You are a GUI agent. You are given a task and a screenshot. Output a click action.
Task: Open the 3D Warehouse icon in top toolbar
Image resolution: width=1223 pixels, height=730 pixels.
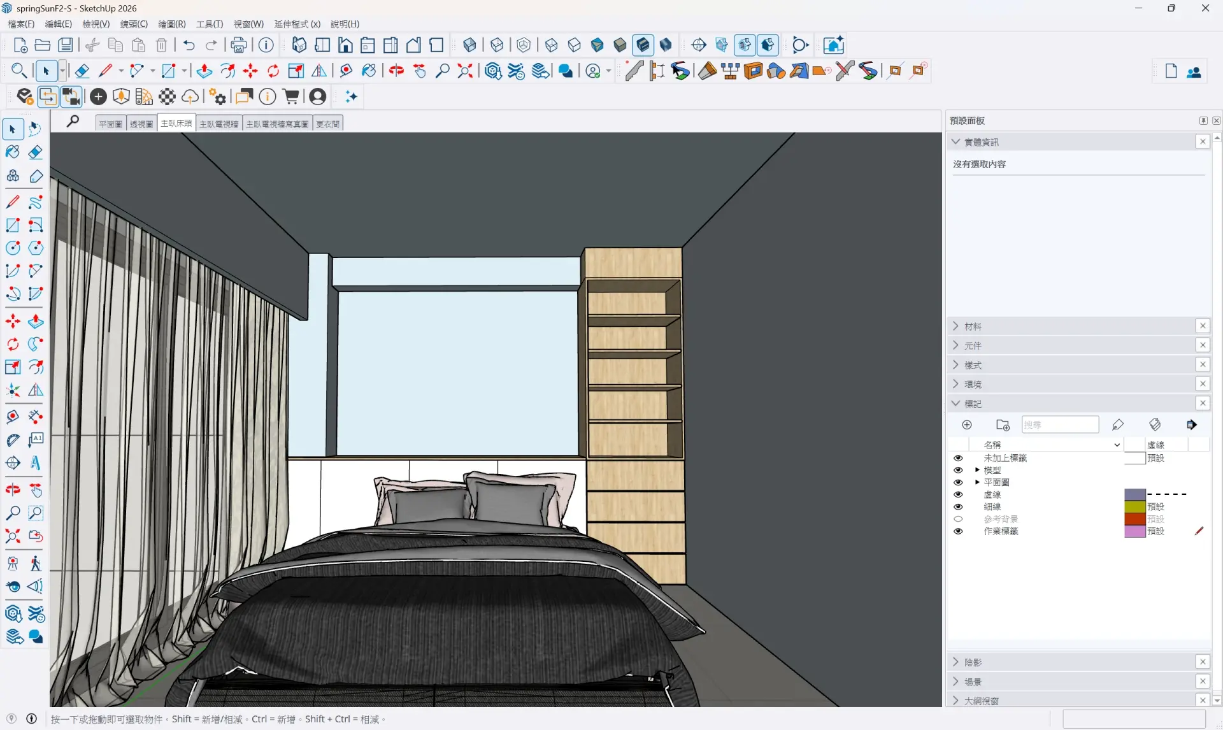493,71
